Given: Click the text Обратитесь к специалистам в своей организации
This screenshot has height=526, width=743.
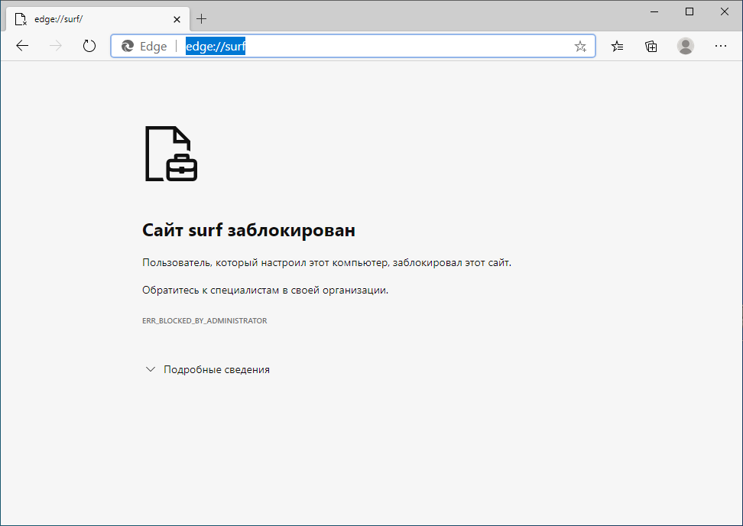Looking at the screenshot, I should [265, 290].
